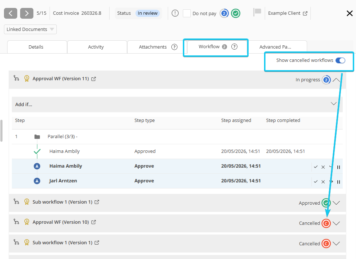Close the invoice panel with X
The image size is (356, 259).
(x=350, y=13)
